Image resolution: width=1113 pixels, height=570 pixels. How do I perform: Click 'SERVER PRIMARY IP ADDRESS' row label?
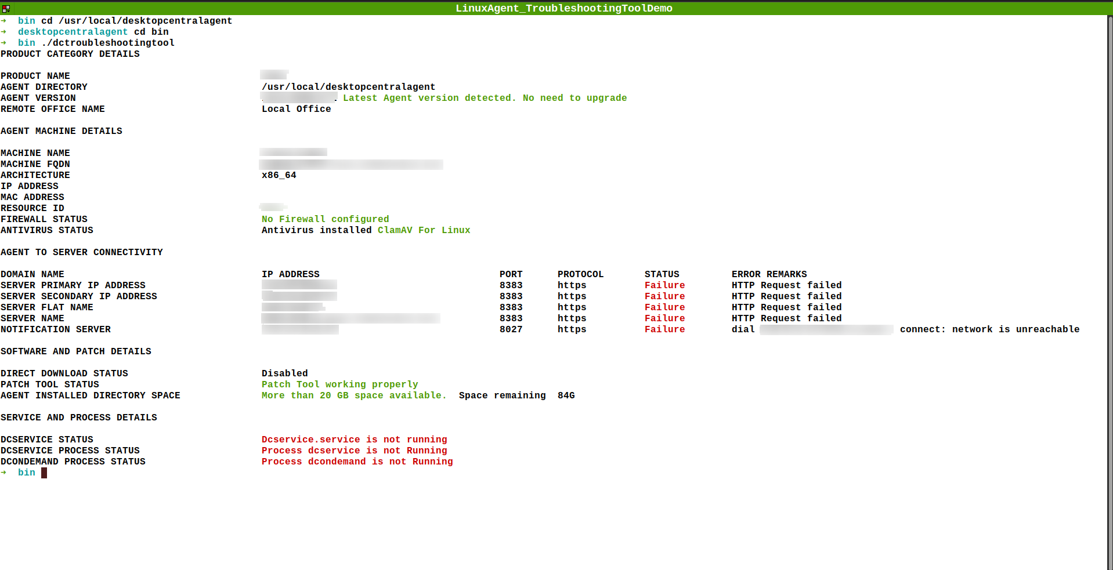tap(73, 285)
